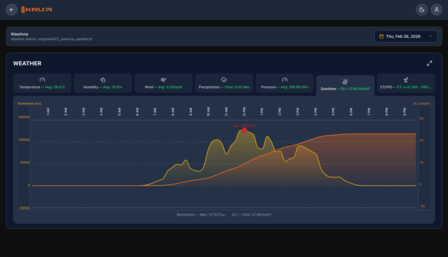Toggle the DLI Total legend entry
The height and width of the screenshot is (257, 448).
coord(252,215)
